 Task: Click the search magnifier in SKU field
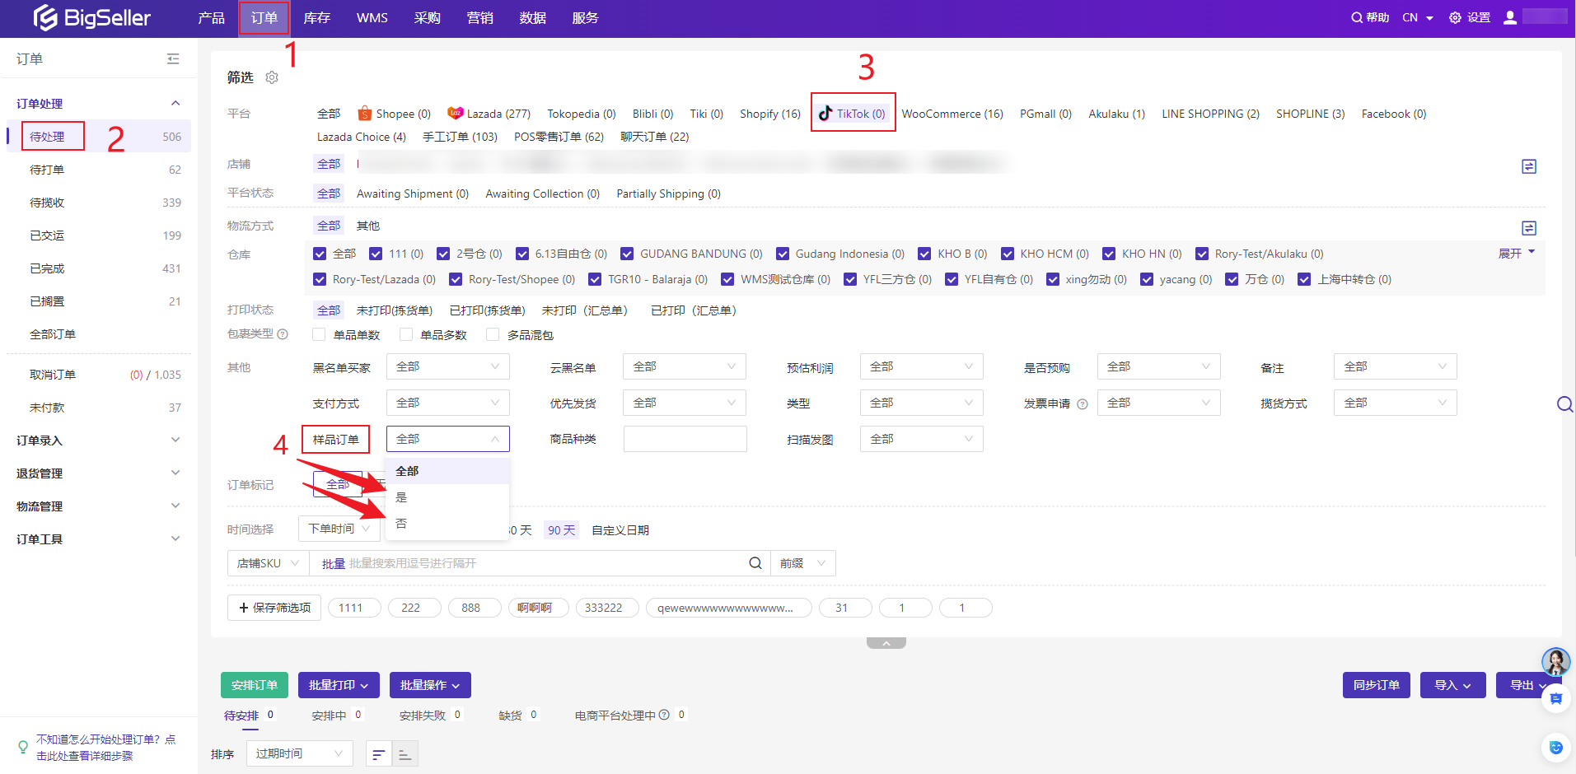[x=755, y=563]
